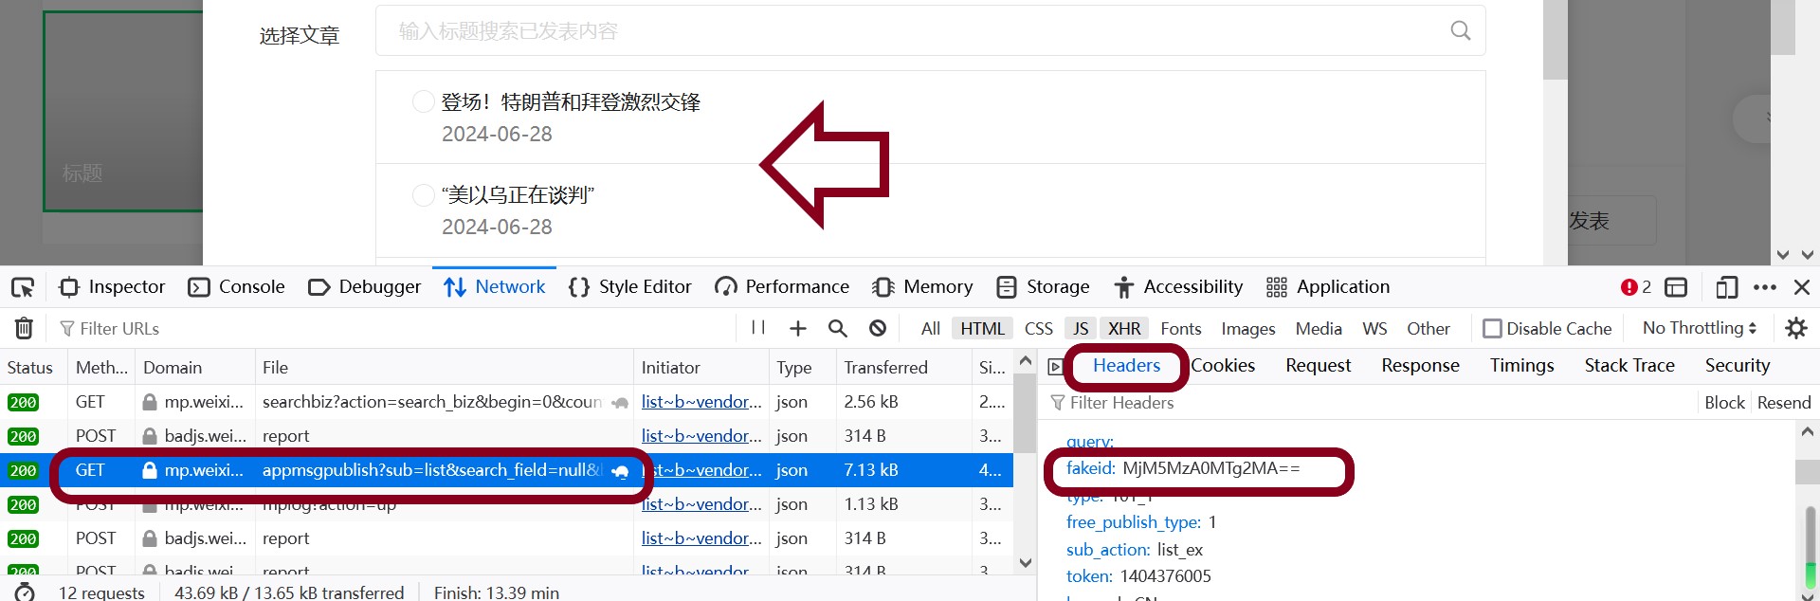Enable Disable Cache checkbox
This screenshot has height=601, width=1820.
click(1492, 328)
